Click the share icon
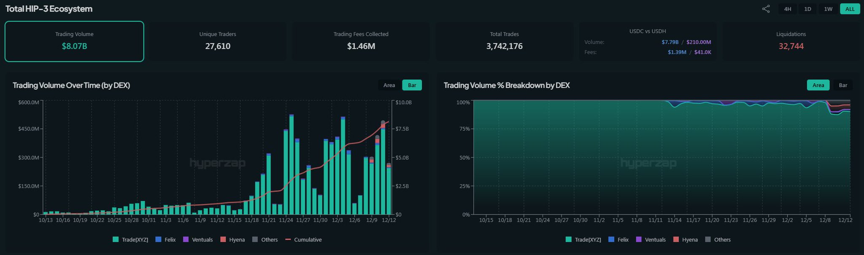This screenshot has height=255, width=864. pyautogui.click(x=766, y=9)
